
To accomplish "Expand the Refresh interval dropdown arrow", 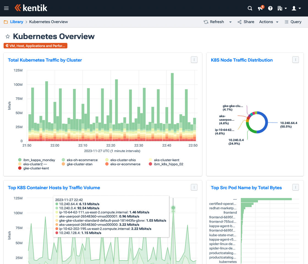I will (230, 22).
